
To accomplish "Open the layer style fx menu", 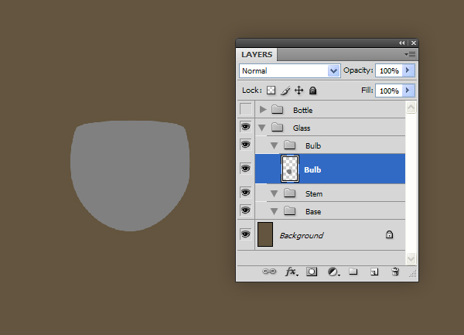I will tap(292, 272).
